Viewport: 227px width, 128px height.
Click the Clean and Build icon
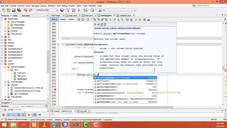coord(73,10)
